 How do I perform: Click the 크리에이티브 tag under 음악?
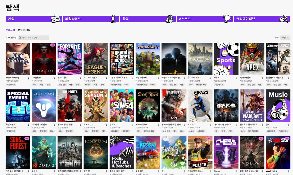point(283,131)
